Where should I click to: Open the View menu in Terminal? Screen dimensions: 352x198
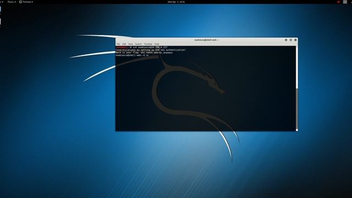click(x=131, y=44)
